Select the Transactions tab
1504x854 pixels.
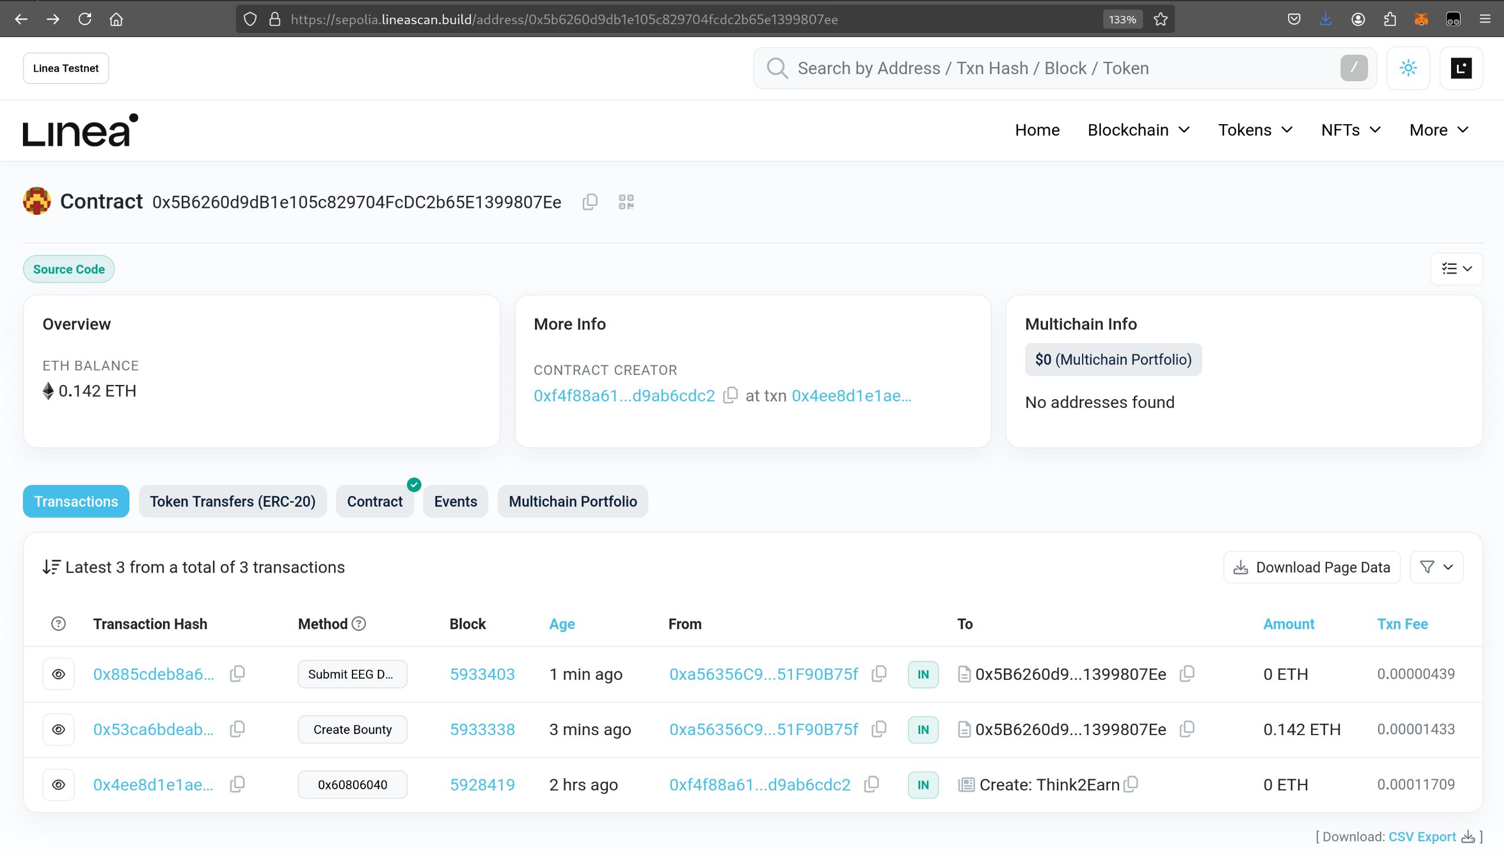76,501
